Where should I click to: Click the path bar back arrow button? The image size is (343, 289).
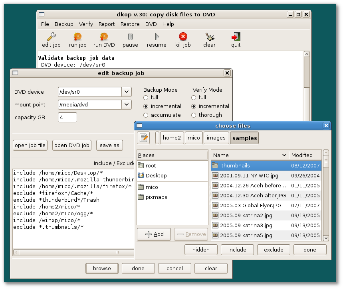pyautogui.click(x=157, y=138)
